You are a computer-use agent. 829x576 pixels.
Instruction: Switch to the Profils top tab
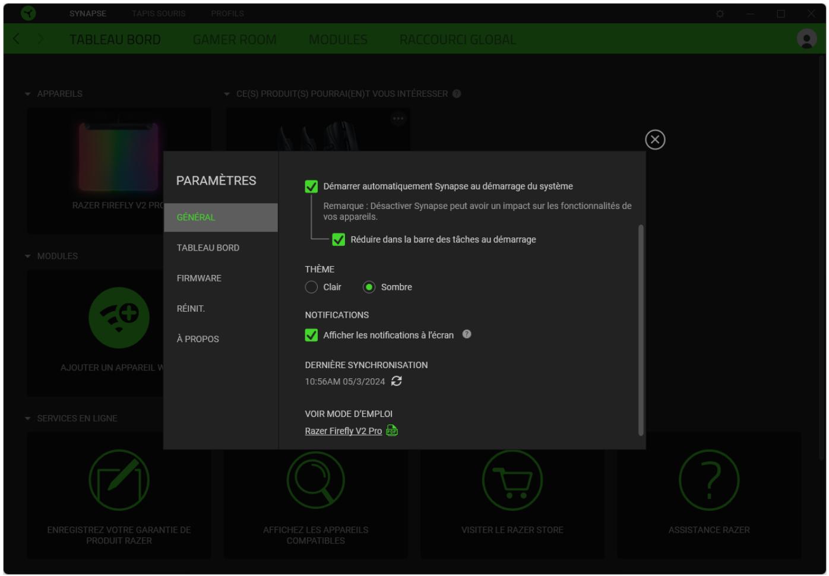[227, 13]
